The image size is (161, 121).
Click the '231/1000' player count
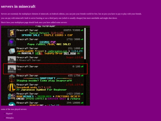[74, 48]
